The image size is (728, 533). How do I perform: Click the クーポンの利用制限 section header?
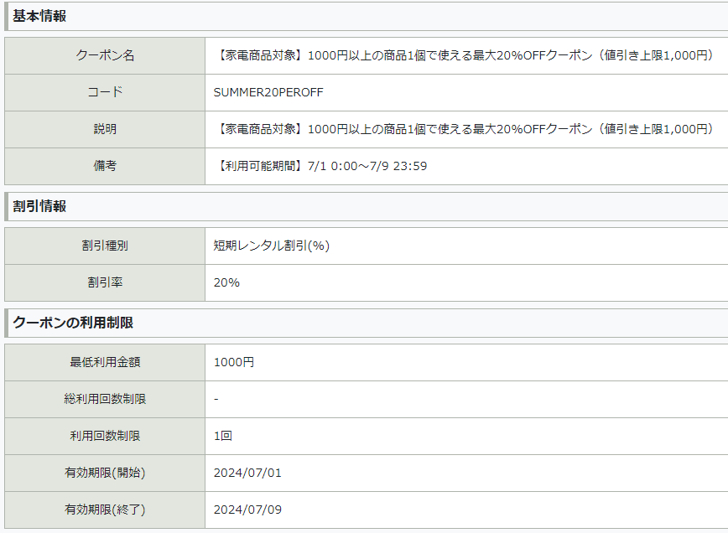point(73,323)
